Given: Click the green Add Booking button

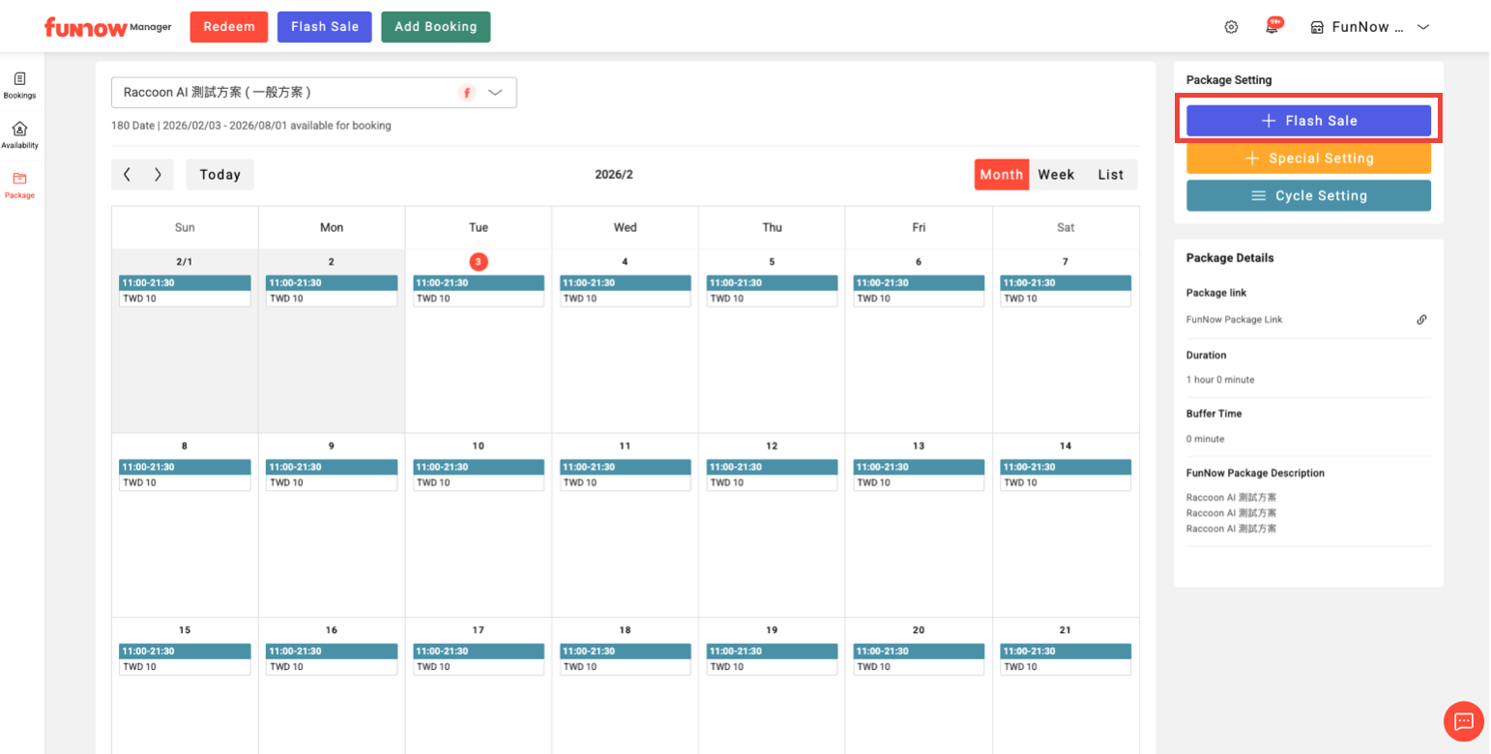Looking at the screenshot, I should (x=435, y=27).
